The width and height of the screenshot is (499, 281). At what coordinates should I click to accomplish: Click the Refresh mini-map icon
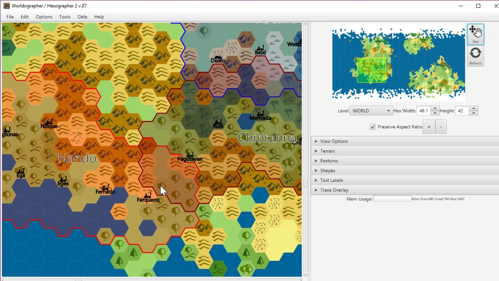(475, 56)
